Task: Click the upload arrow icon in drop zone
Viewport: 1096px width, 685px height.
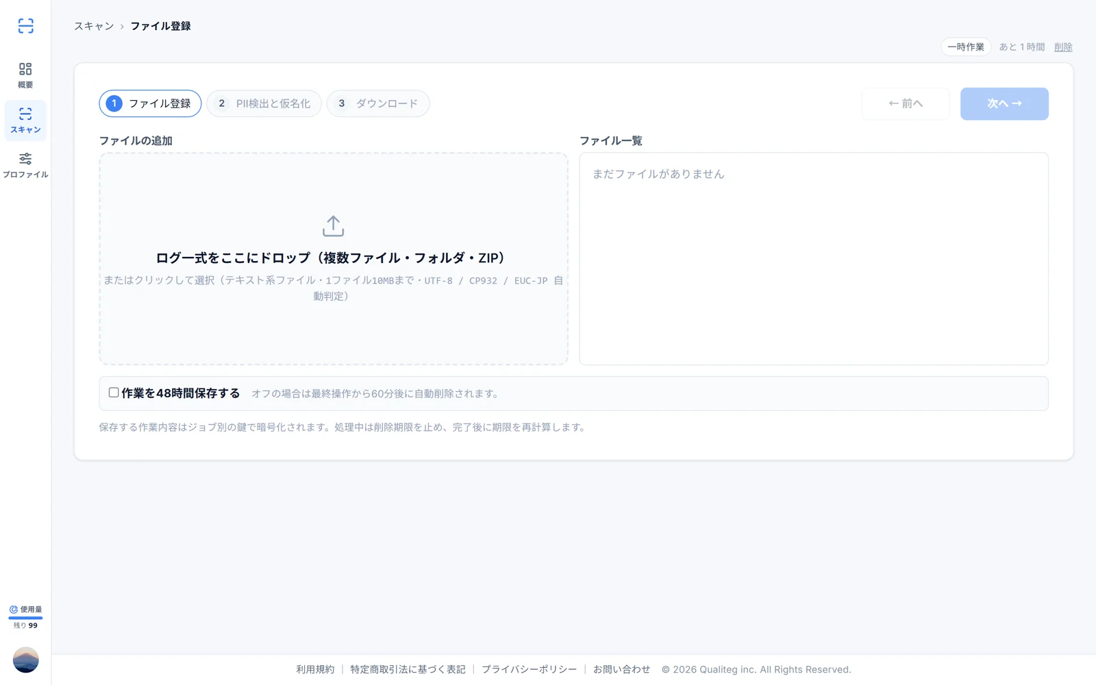Action: [x=334, y=226]
